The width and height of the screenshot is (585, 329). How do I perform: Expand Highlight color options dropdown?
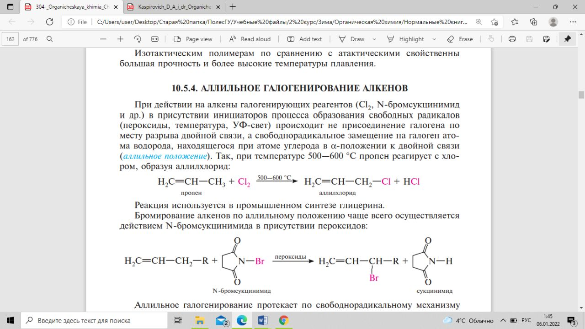click(434, 39)
